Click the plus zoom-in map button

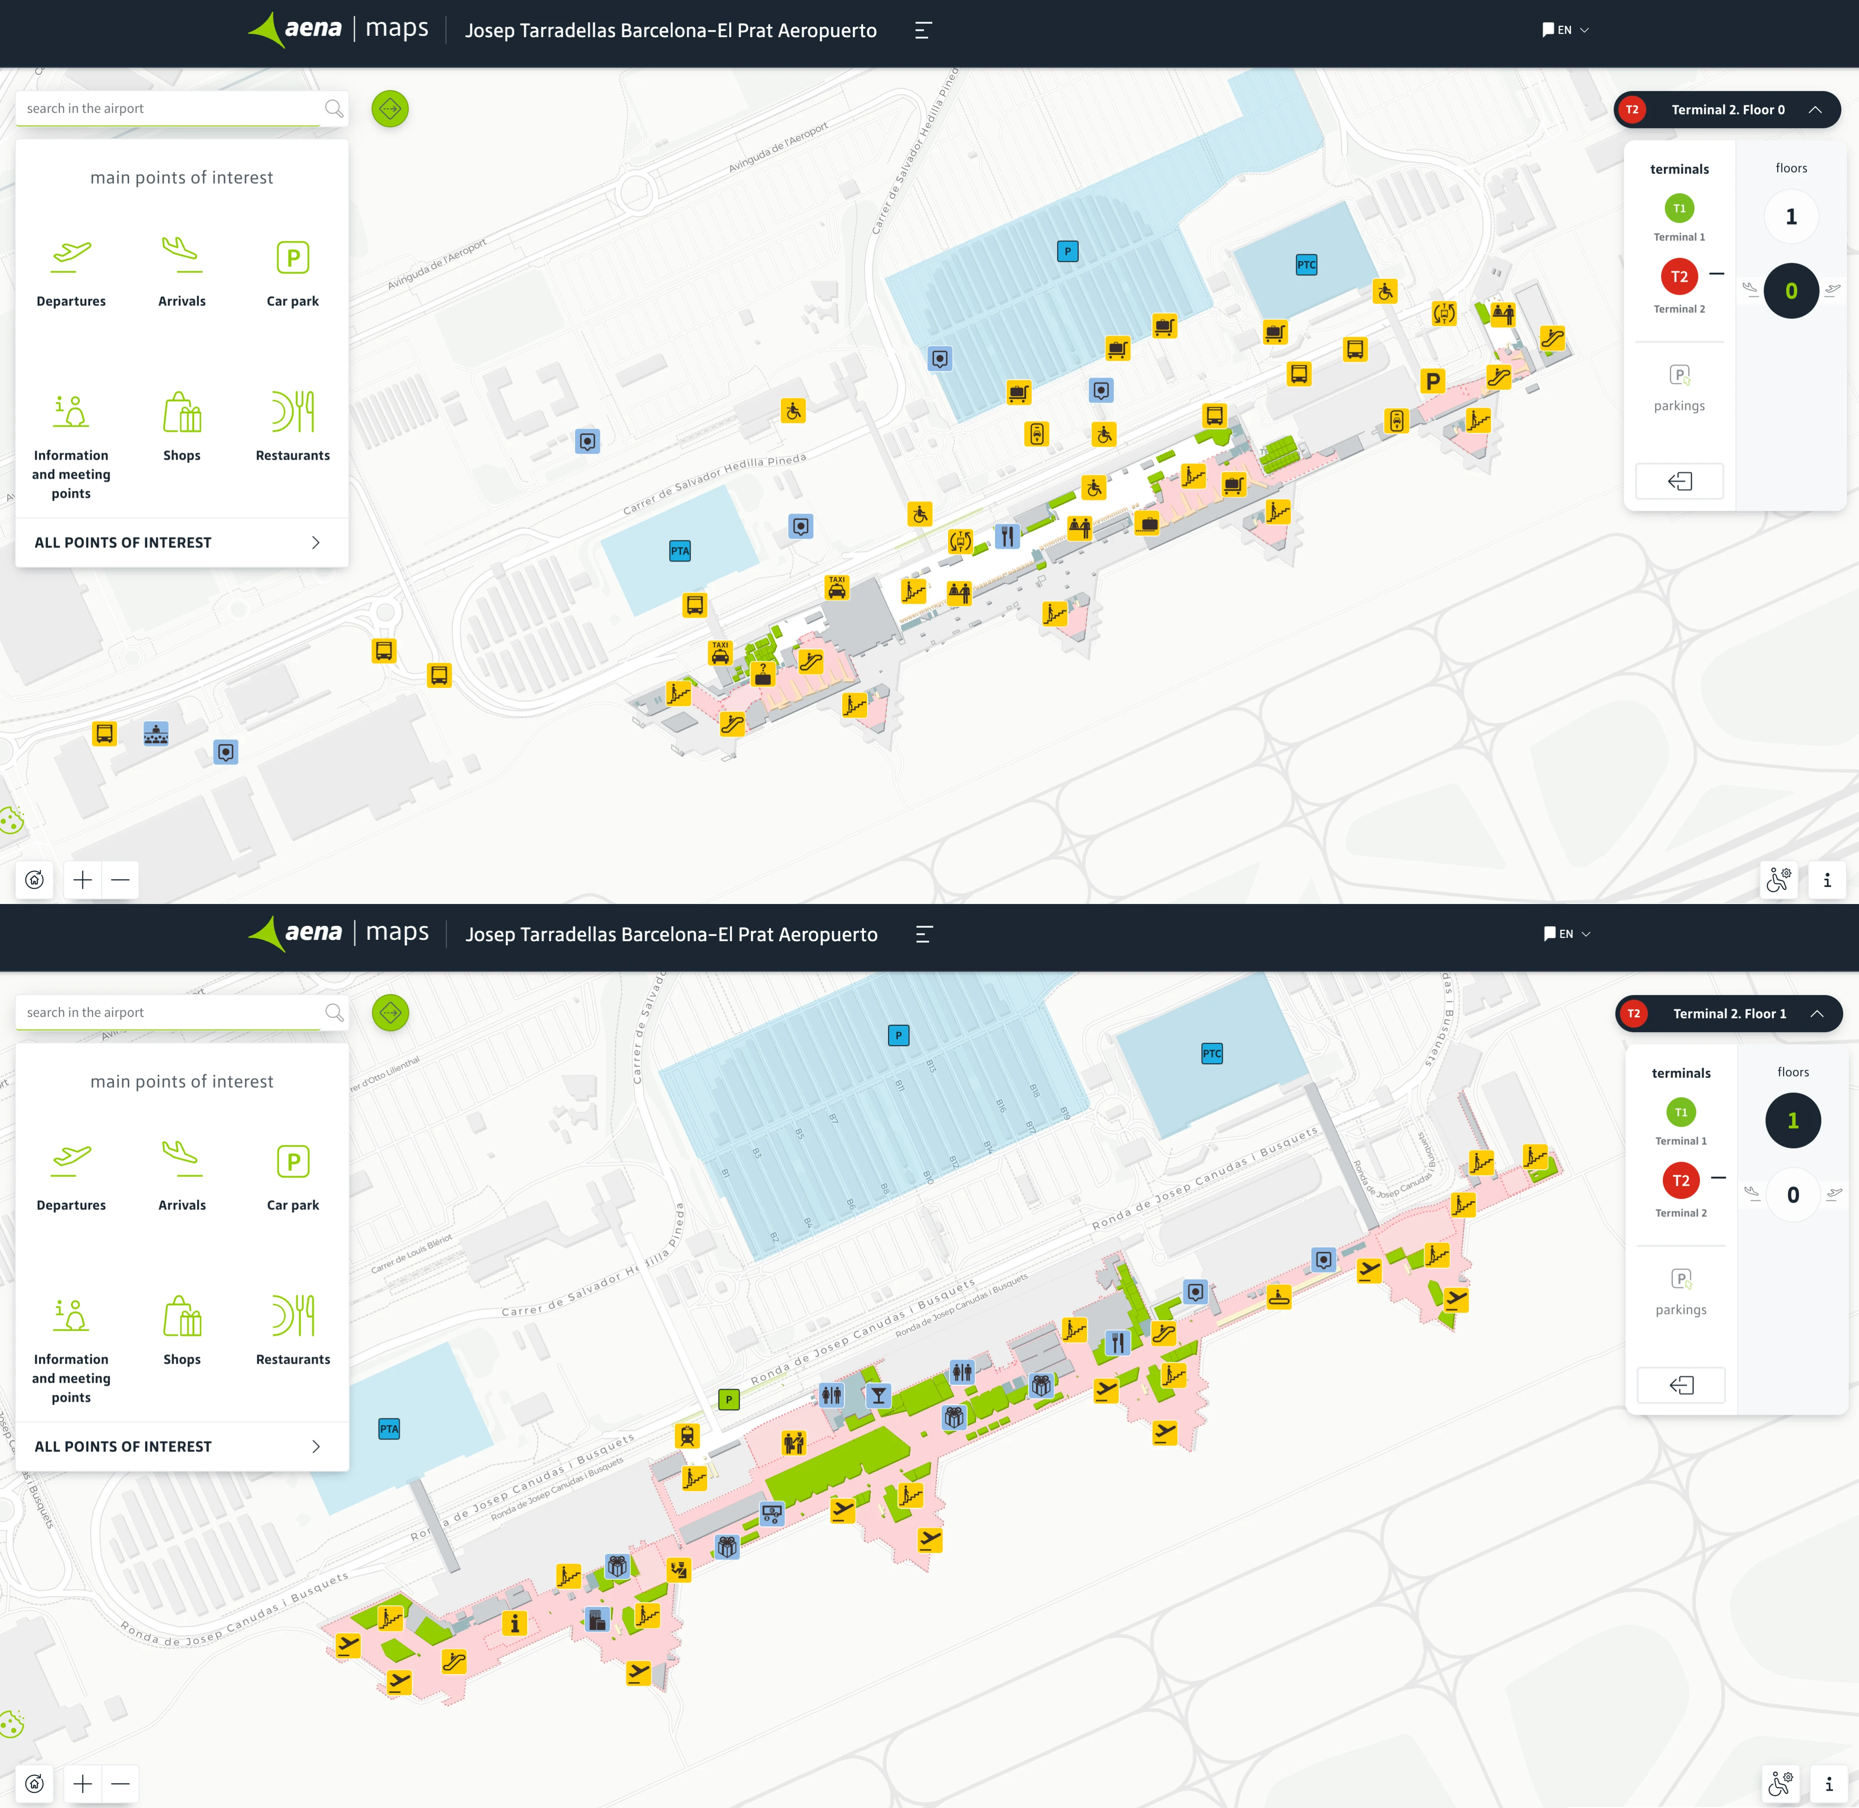pos(83,880)
